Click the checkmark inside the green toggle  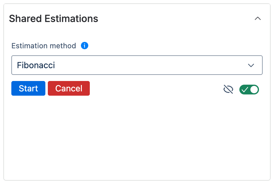point(245,89)
